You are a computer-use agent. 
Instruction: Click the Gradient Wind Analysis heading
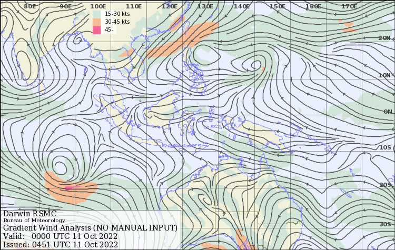pyautogui.click(x=90, y=228)
